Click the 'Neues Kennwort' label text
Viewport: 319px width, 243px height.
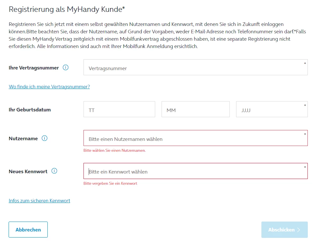click(x=28, y=171)
